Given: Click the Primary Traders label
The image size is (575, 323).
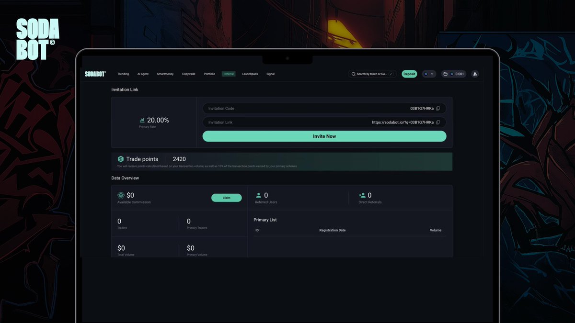Looking at the screenshot, I should (197, 228).
